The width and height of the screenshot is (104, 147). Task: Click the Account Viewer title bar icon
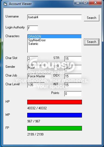coord(5,4)
